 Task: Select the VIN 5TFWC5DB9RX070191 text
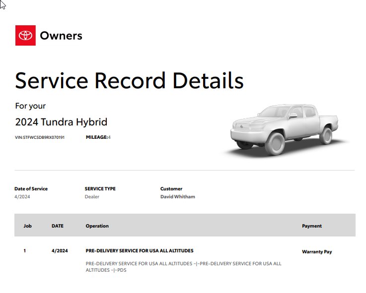coord(40,137)
